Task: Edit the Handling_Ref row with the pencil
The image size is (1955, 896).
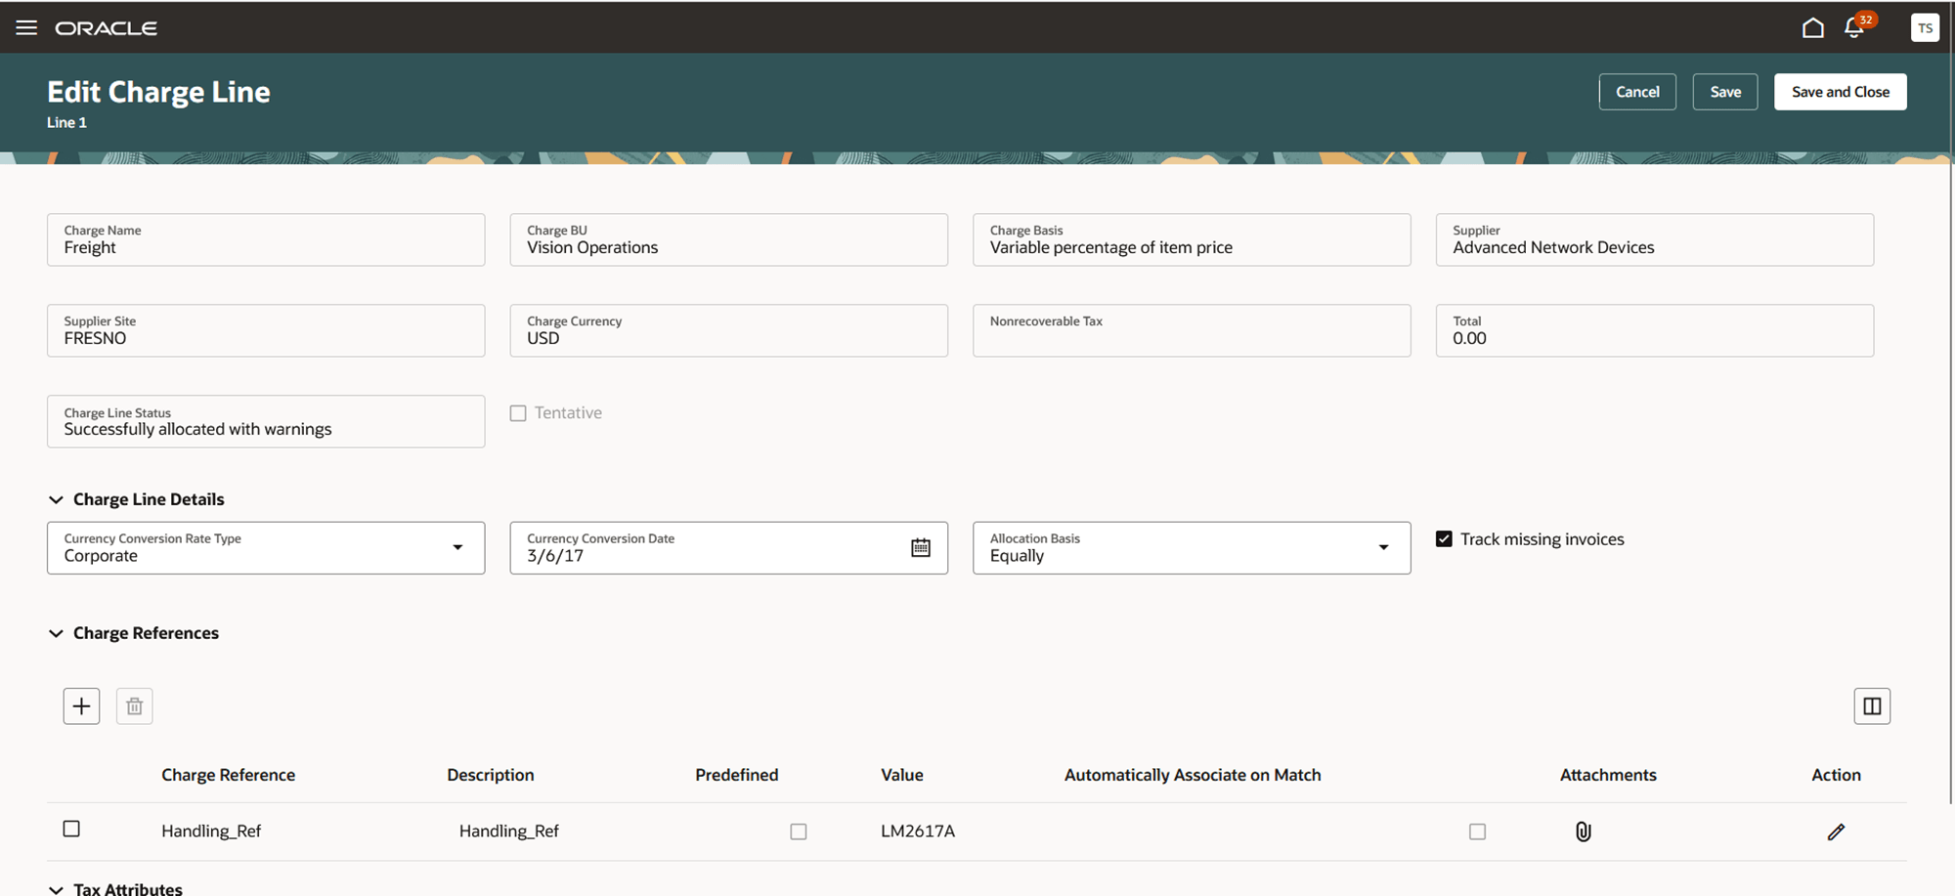Action: click(1836, 832)
